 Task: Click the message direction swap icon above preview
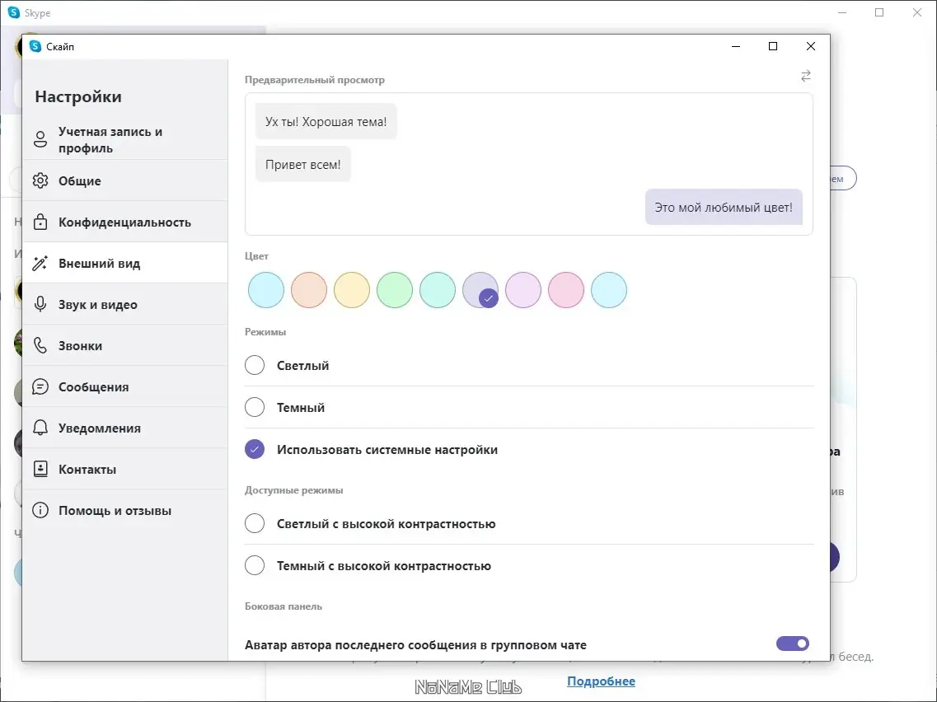804,76
